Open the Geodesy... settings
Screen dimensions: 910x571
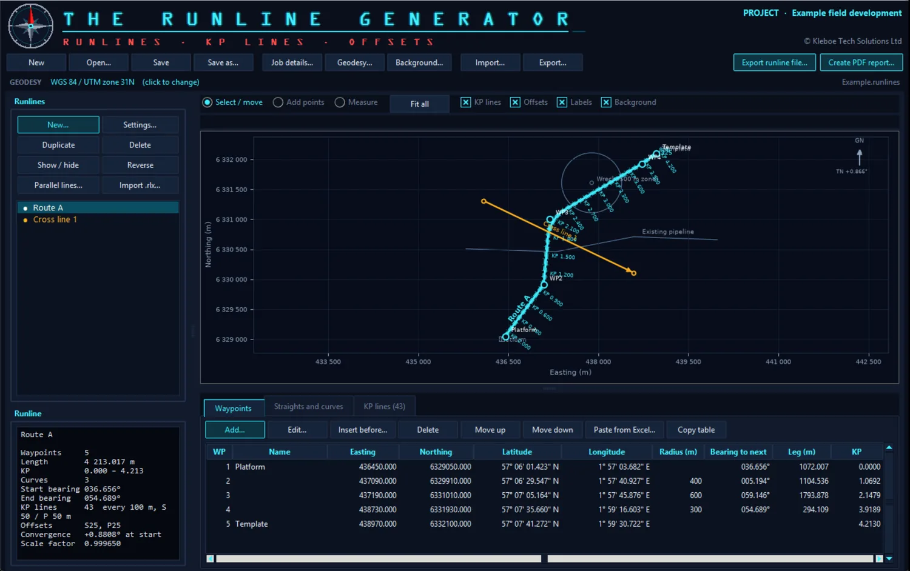pyautogui.click(x=355, y=62)
